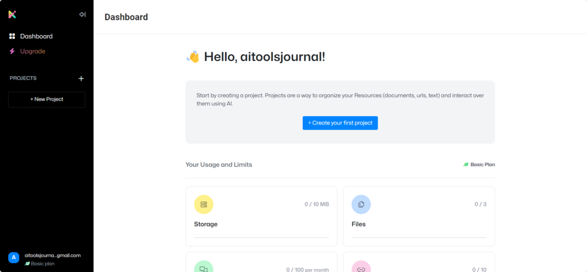Click the 'Dashboard' page title

[x=126, y=17]
